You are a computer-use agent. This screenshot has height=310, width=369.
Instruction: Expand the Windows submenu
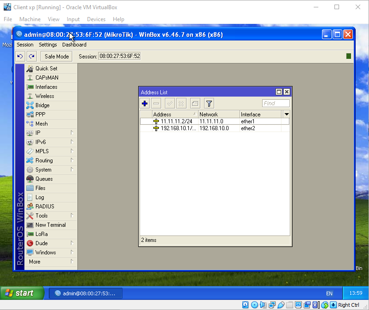tap(51, 252)
